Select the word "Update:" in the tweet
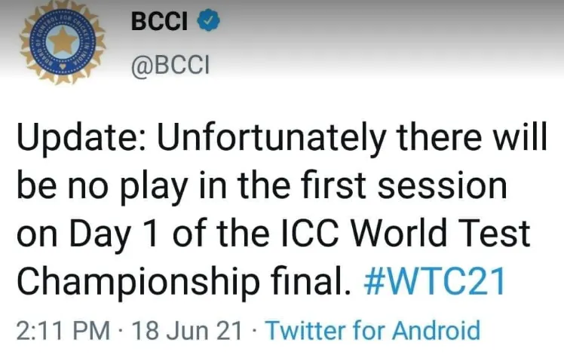 (82, 139)
